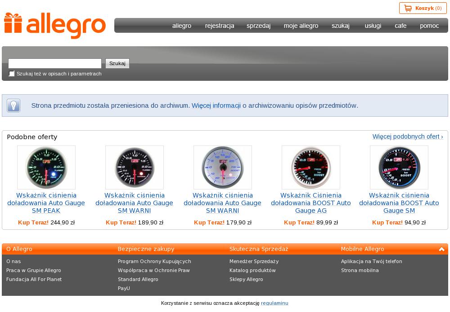Select 'szukaj' in the top navigation
Screen dimensions: 450x312
pos(340,26)
